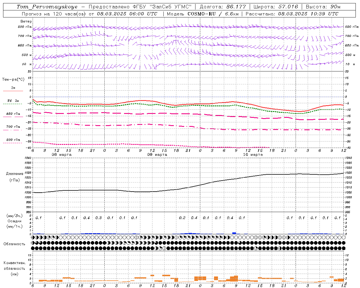360x288 pixels.
Task: Click the 850 гПа temperature legend entry
Action: [13, 114]
